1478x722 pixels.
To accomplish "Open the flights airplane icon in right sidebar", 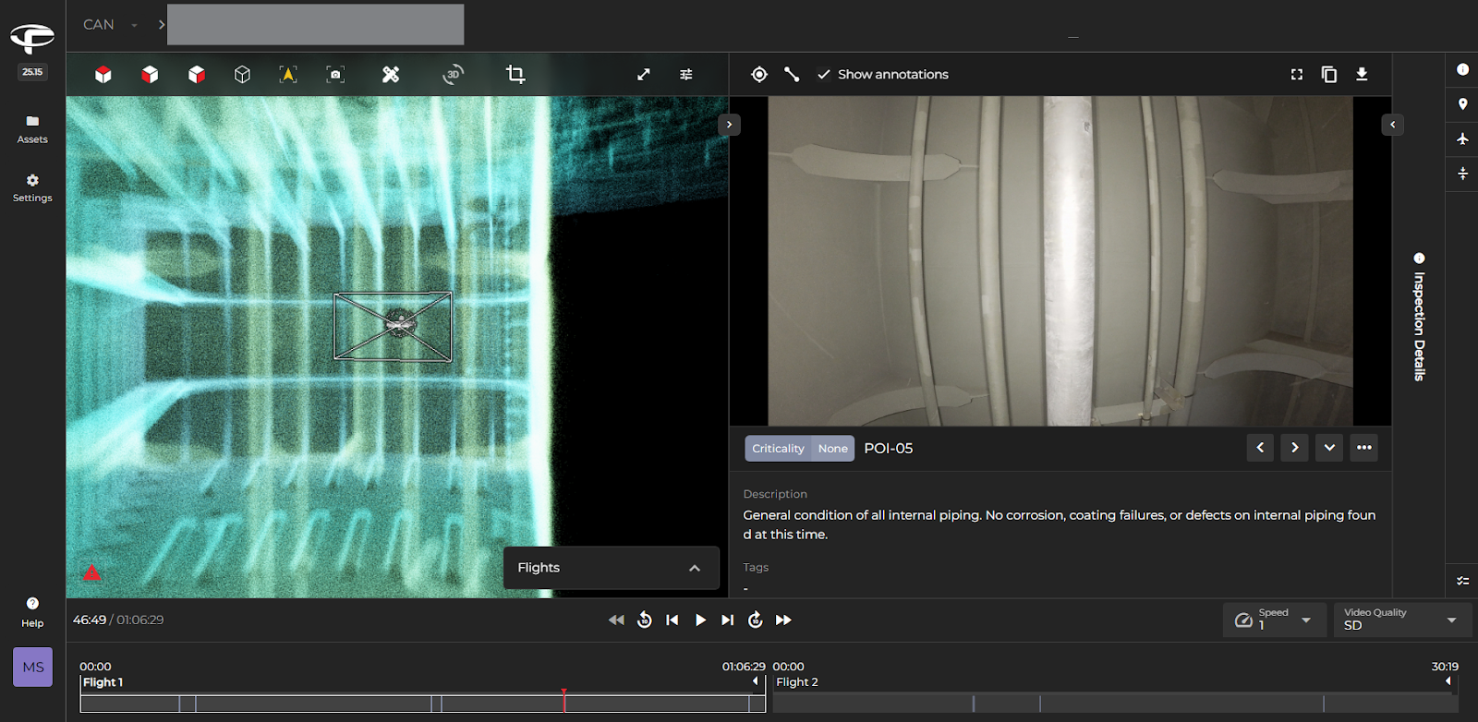I will (x=1462, y=138).
